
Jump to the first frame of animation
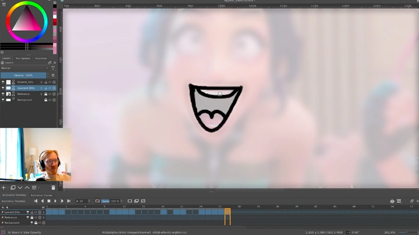point(35,201)
